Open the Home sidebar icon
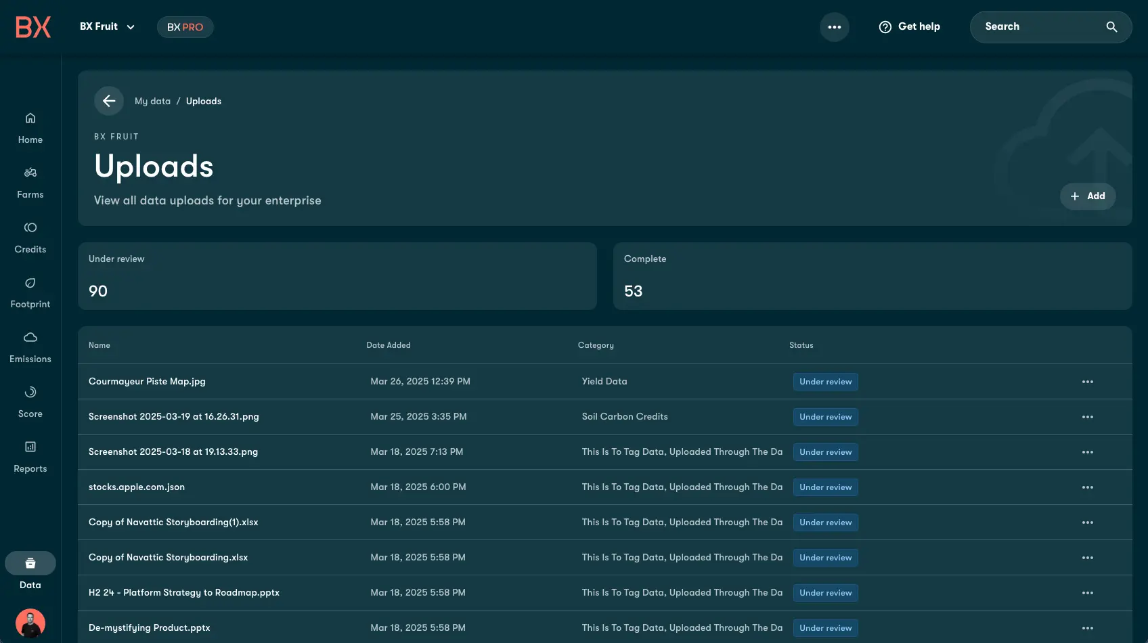 coord(30,118)
